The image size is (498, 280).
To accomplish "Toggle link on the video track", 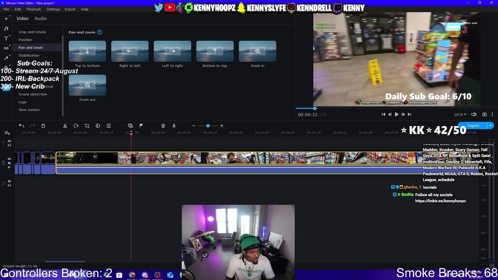I will click(x=9, y=167).
